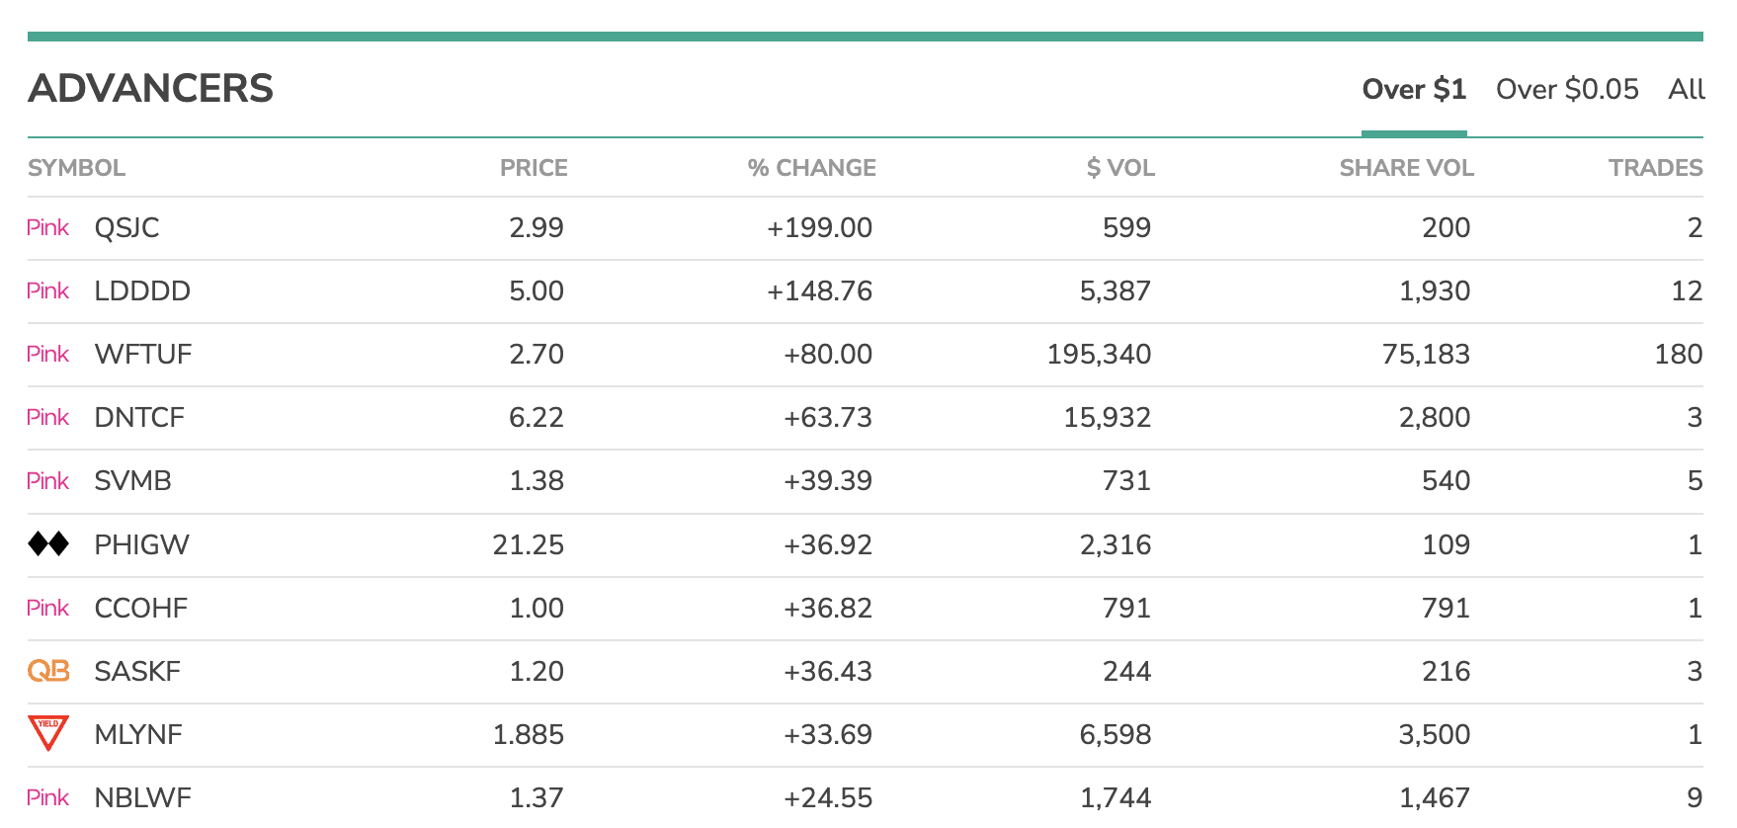Sort by the SHARE VOL column header

click(x=1406, y=168)
